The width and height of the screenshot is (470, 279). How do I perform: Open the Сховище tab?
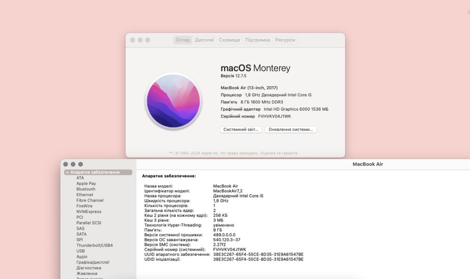229,40
